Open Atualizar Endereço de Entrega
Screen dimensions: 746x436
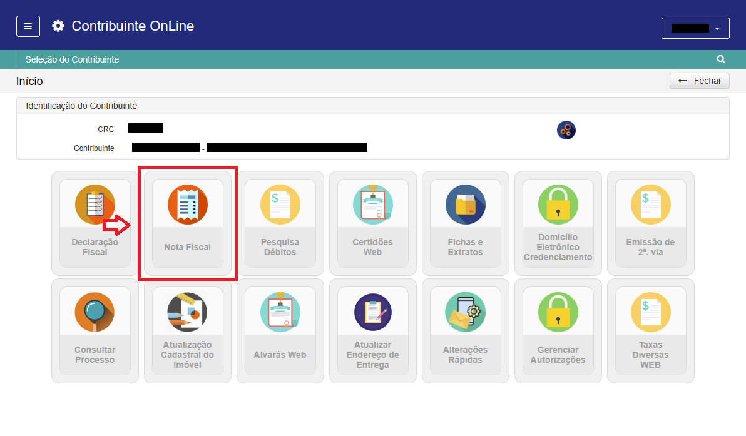click(x=373, y=331)
